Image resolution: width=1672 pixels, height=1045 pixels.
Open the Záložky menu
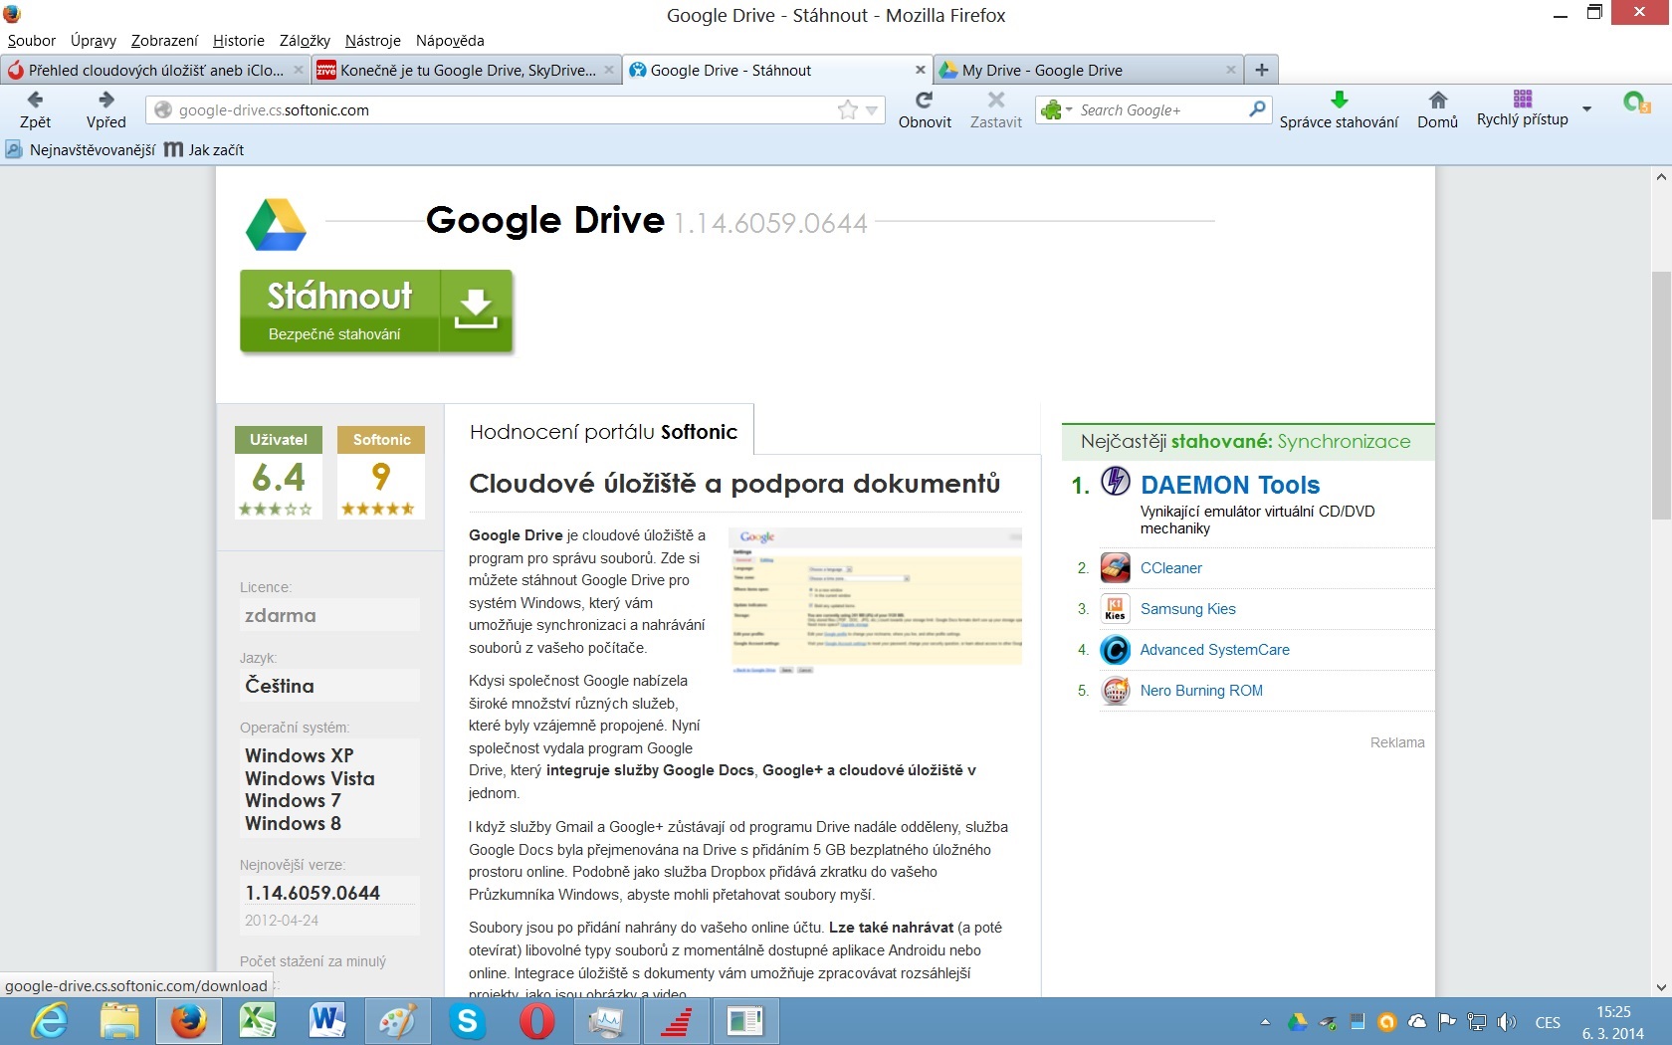[305, 41]
